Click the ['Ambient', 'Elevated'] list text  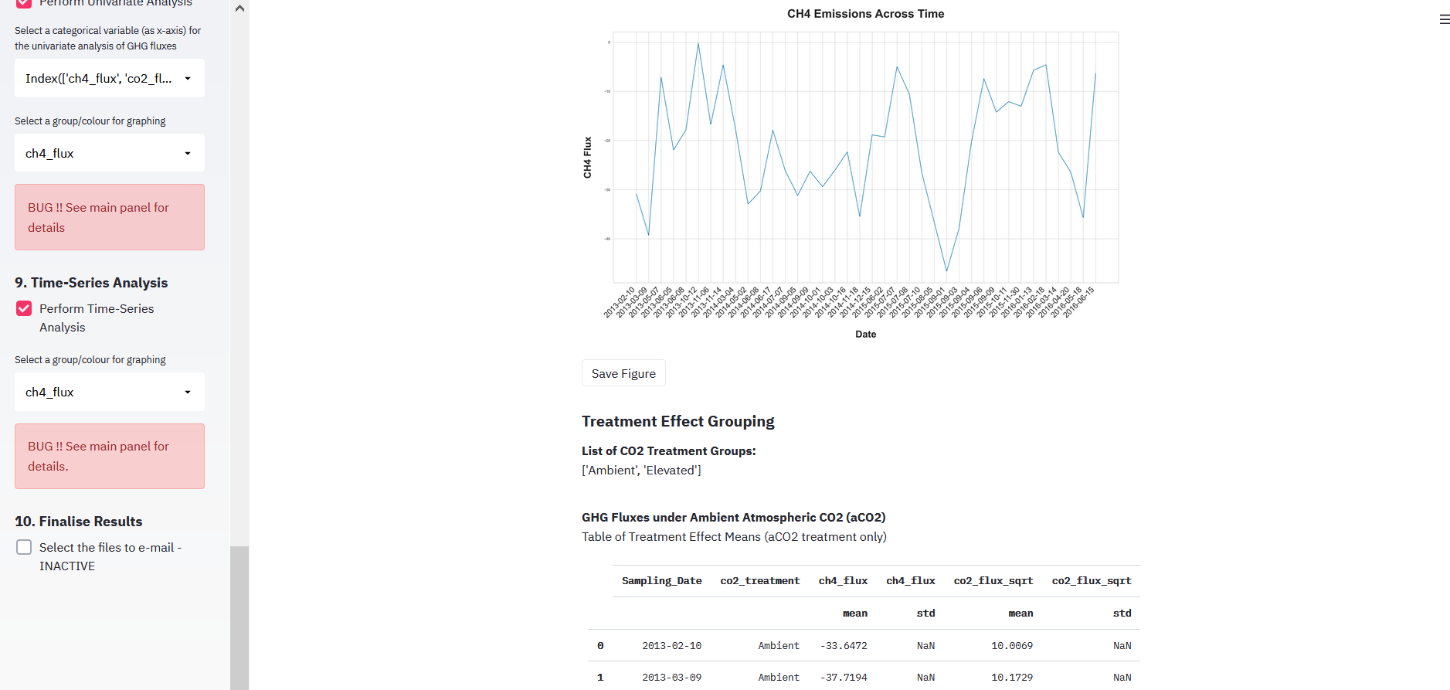tap(641, 470)
